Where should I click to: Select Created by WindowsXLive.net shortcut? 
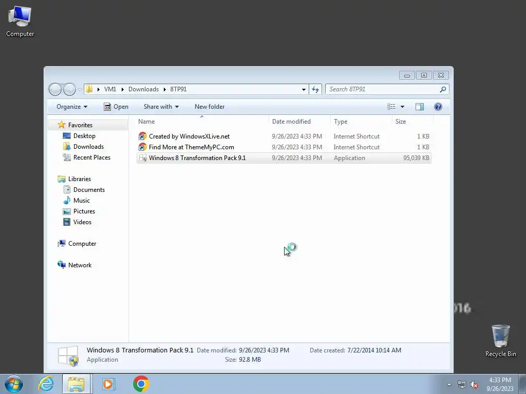[x=284, y=136]
